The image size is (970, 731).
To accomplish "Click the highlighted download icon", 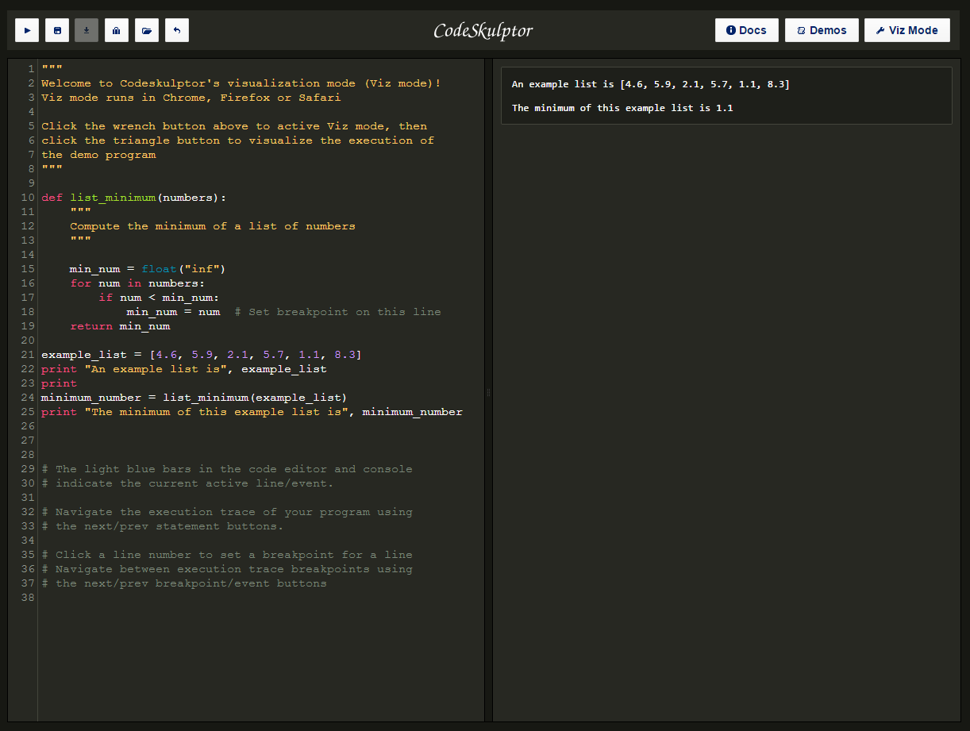I will (x=86, y=29).
